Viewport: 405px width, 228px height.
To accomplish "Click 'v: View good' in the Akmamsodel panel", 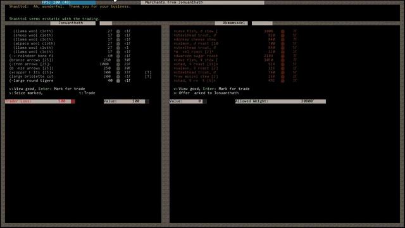I will 186,89.
